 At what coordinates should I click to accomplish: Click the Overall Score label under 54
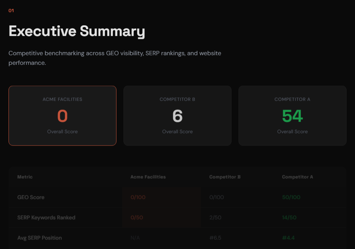292,131
